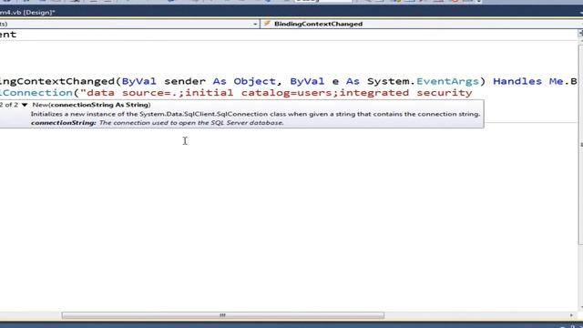Click the "Me" keyword after Handles
The width and height of the screenshot is (583, 328).
(x=556, y=81)
